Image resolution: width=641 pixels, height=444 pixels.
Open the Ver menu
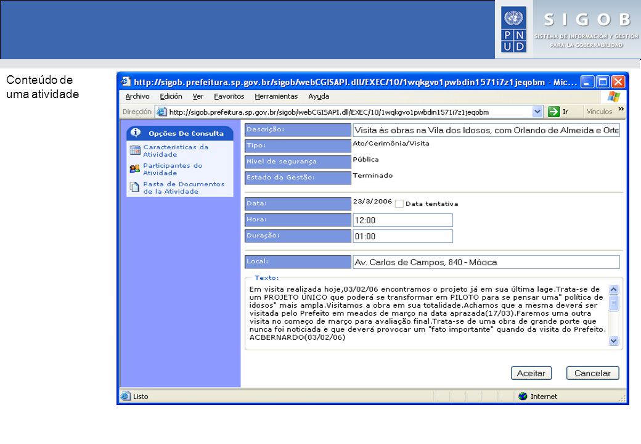coord(198,96)
